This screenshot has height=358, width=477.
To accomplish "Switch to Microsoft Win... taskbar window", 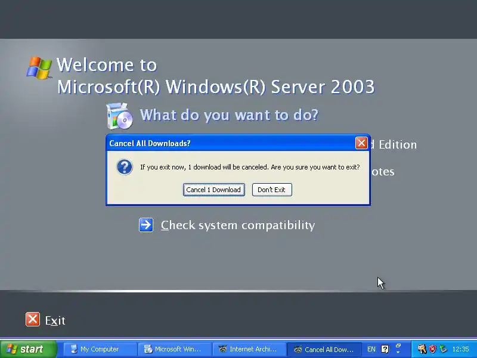I will pos(174,349).
